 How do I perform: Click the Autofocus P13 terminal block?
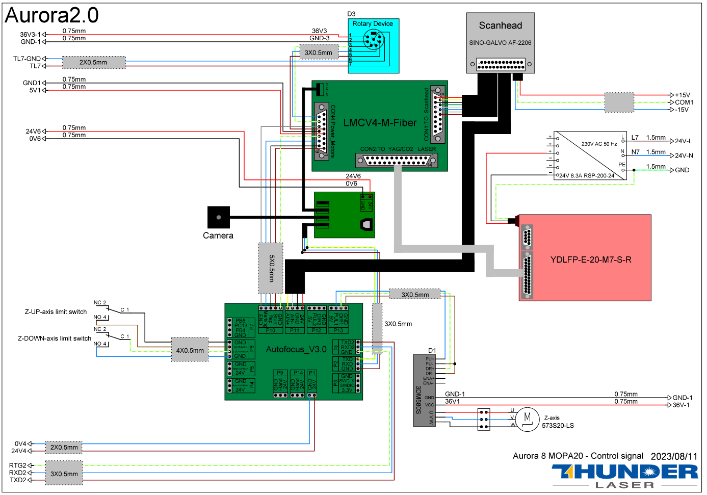(338, 320)
